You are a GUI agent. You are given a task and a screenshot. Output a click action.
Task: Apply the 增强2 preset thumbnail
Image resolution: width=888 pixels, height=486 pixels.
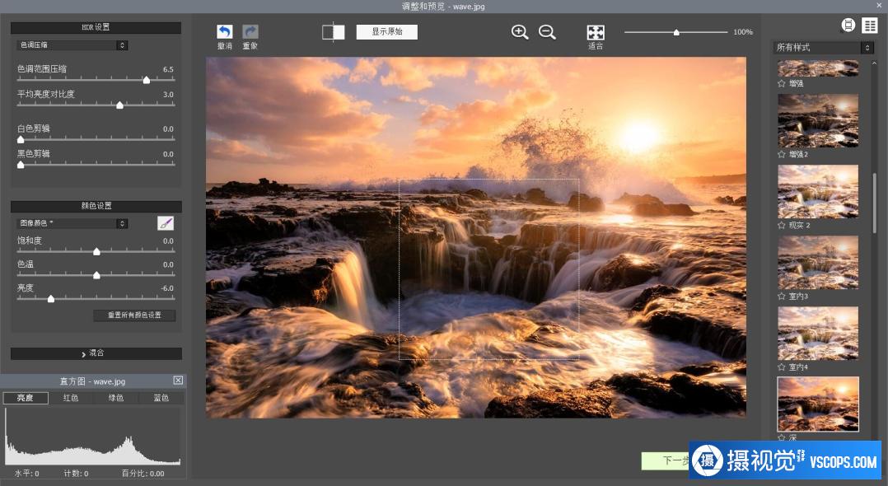point(818,120)
